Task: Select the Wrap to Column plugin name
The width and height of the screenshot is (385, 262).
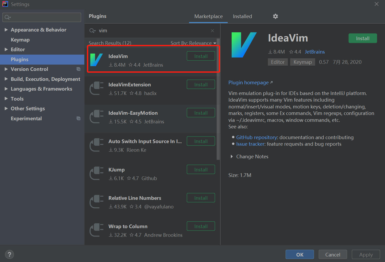Action: (128, 226)
